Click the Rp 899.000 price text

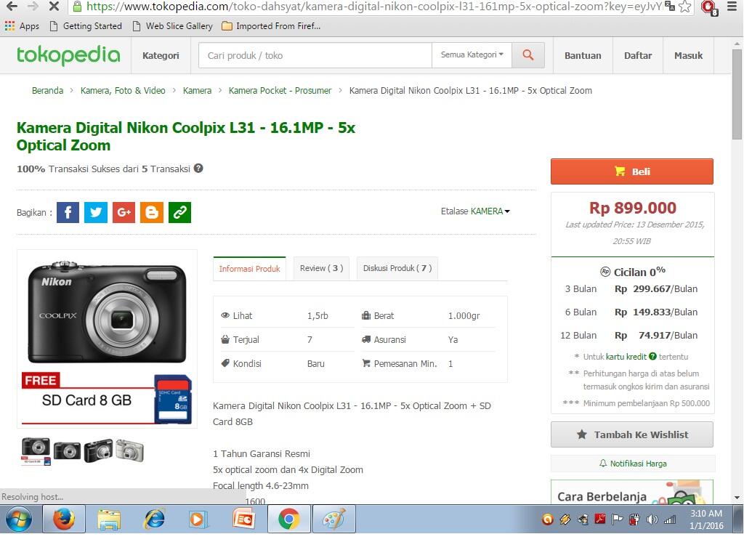coord(633,208)
